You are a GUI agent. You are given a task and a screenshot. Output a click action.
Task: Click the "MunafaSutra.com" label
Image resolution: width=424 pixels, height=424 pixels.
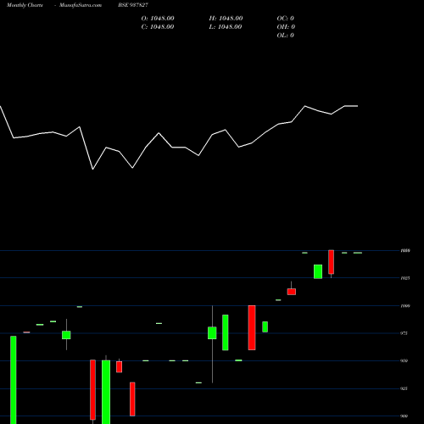click(81, 5)
